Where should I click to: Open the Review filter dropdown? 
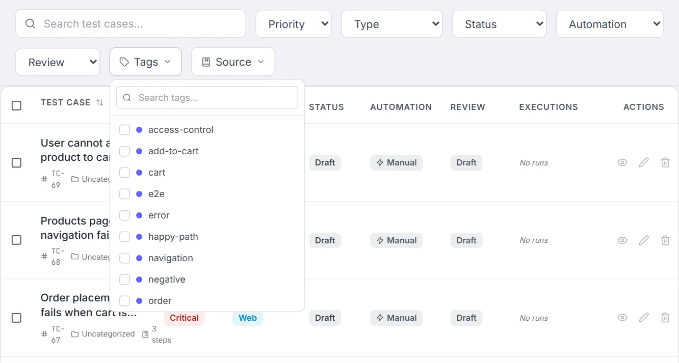click(58, 62)
